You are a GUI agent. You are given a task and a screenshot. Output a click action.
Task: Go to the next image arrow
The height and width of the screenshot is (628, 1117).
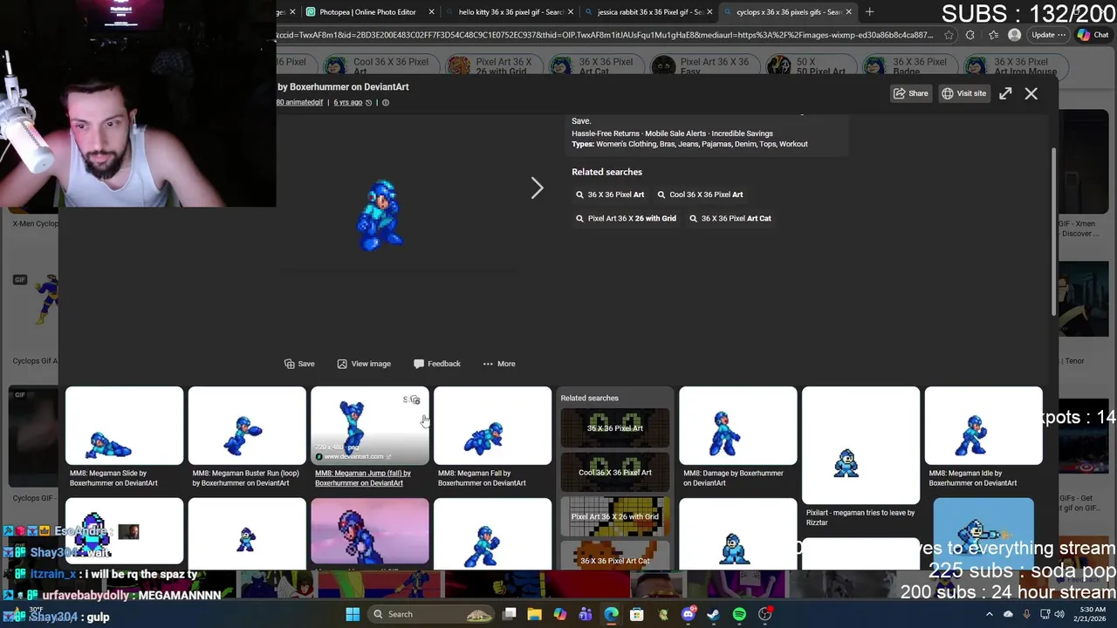pos(537,188)
